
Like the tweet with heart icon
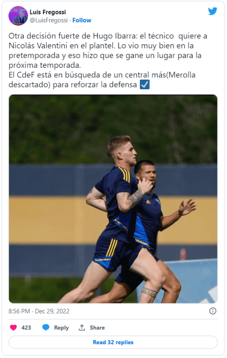pos(14,327)
